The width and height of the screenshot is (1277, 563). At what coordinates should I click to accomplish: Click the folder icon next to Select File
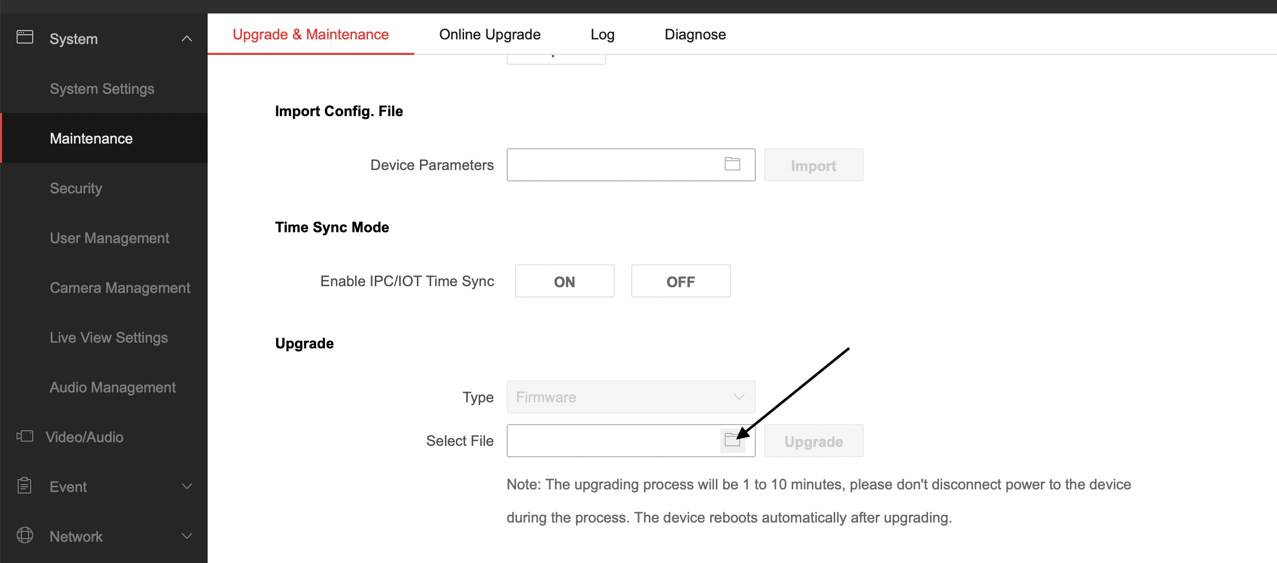tap(732, 440)
